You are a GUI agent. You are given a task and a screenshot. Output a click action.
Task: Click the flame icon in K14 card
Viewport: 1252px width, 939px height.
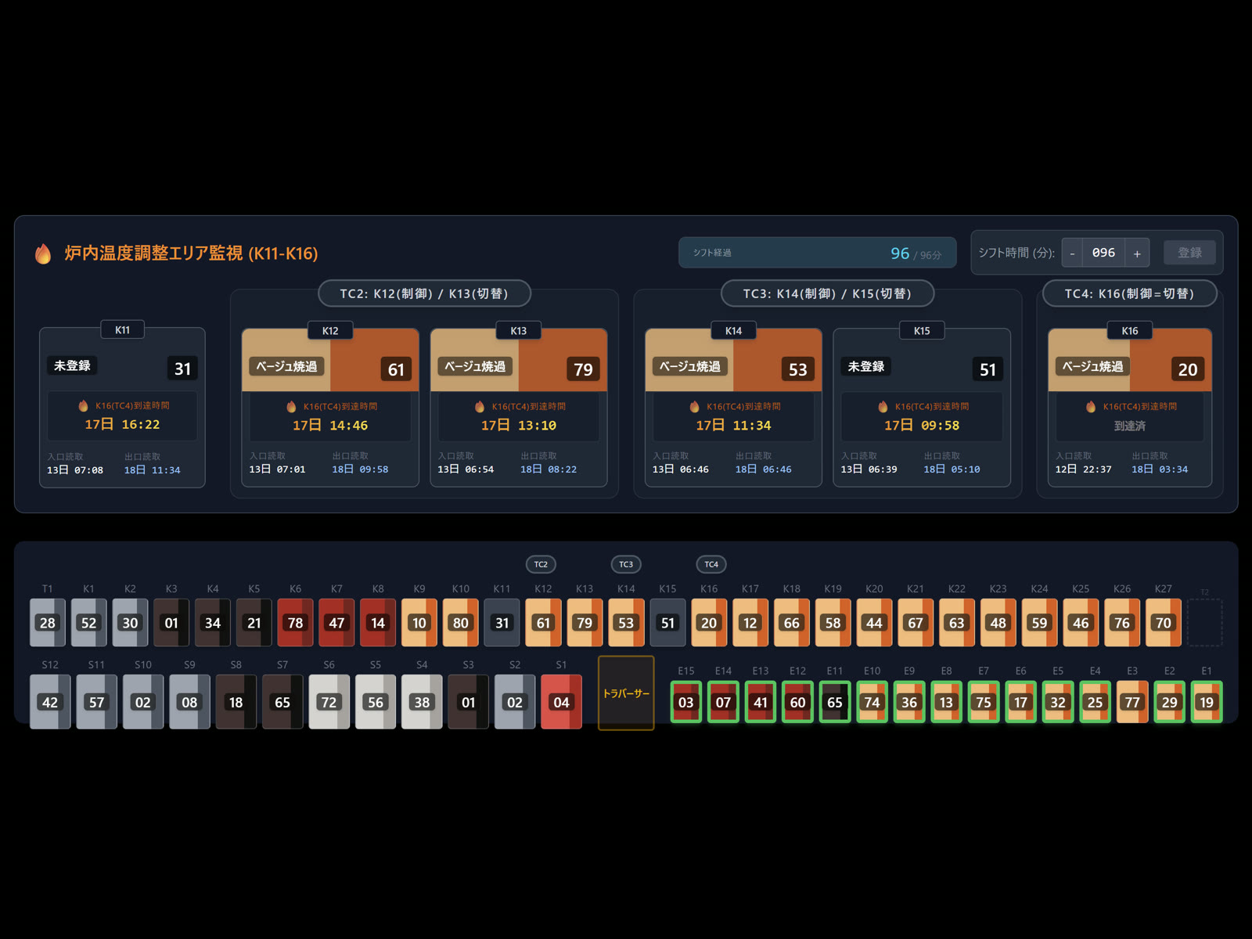[694, 406]
